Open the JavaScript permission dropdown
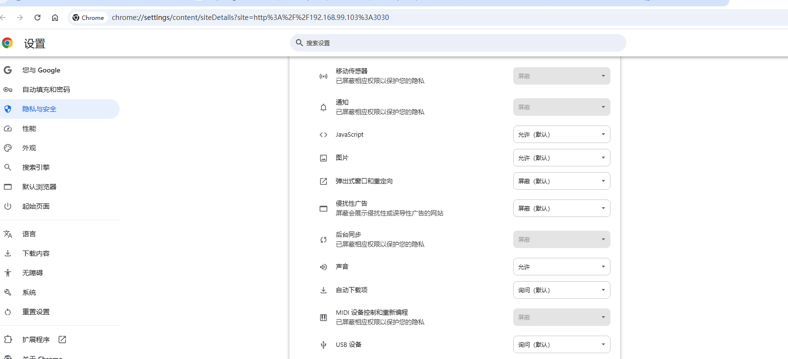 coord(561,134)
